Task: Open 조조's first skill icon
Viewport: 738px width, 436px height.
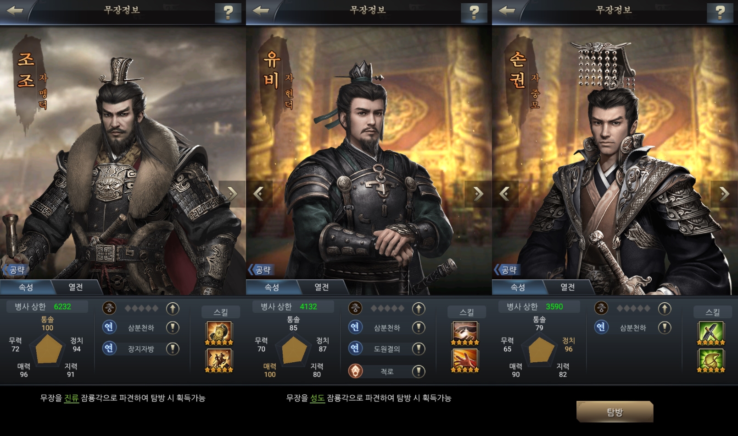Action: [219, 333]
